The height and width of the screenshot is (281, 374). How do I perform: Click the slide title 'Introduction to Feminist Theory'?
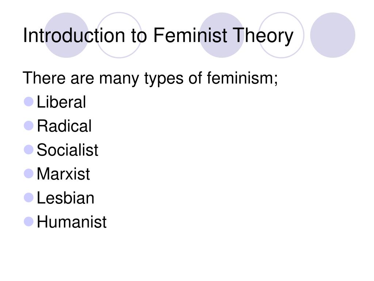pyautogui.click(x=158, y=36)
